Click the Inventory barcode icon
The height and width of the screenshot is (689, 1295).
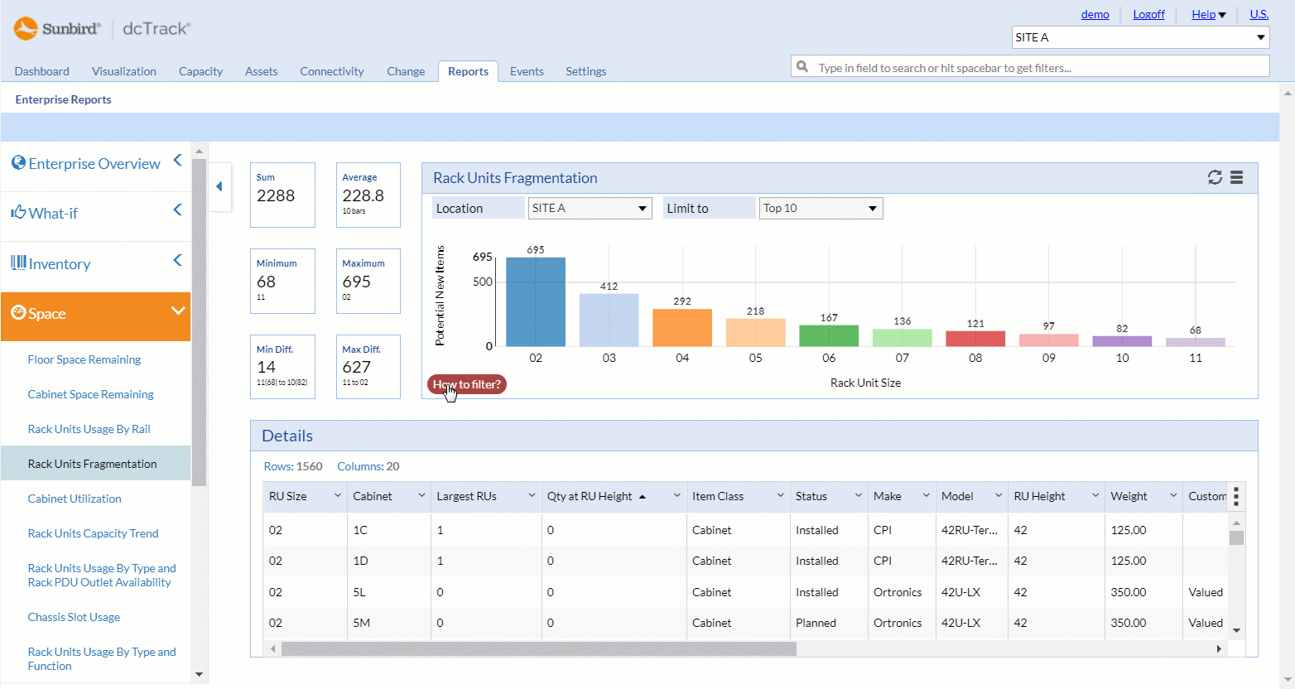tap(19, 263)
